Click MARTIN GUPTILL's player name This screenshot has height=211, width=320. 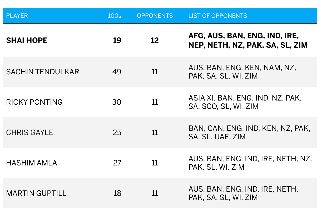pos(36,193)
